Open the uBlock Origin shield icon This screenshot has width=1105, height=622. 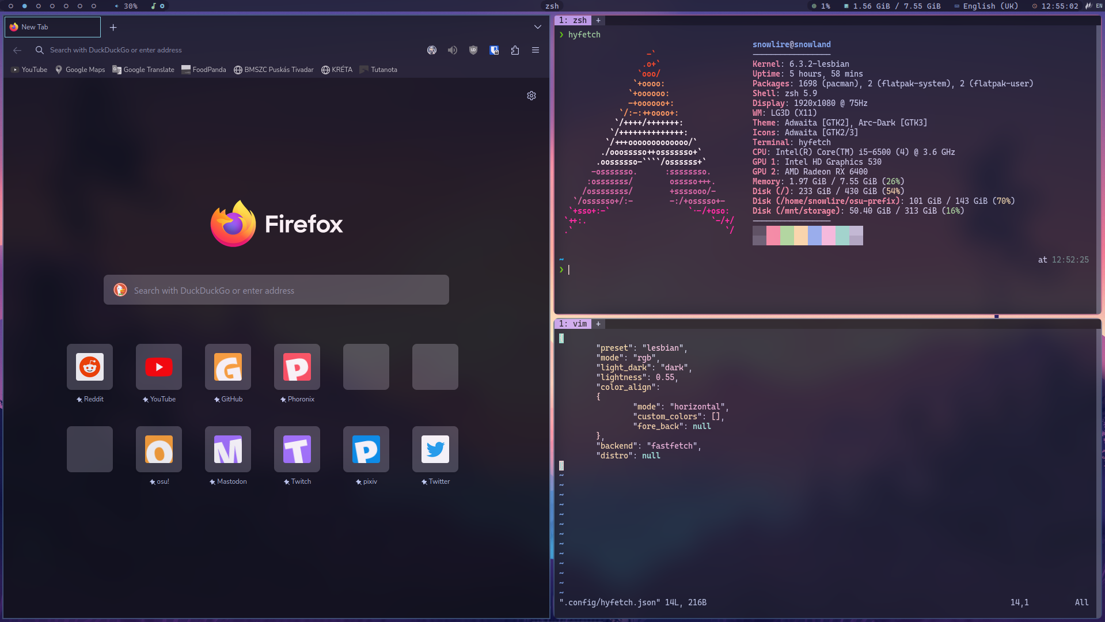473,50
